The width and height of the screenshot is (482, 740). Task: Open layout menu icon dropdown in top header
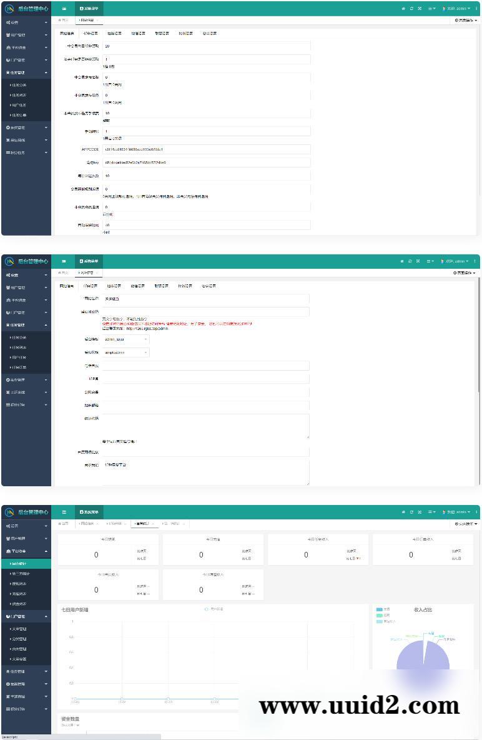(x=431, y=9)
